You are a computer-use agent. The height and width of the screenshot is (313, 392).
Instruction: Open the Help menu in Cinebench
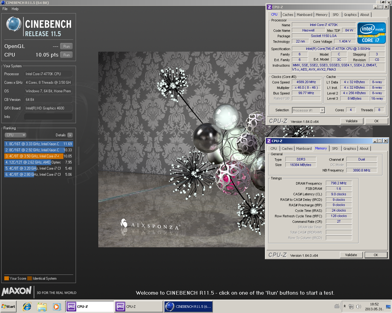click(x=15, y=9)
